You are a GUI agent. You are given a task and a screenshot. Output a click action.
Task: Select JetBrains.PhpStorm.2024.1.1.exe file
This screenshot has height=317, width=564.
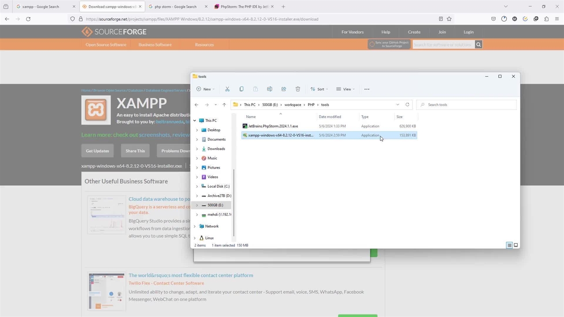pyautogui.click(x=273, y=126)
